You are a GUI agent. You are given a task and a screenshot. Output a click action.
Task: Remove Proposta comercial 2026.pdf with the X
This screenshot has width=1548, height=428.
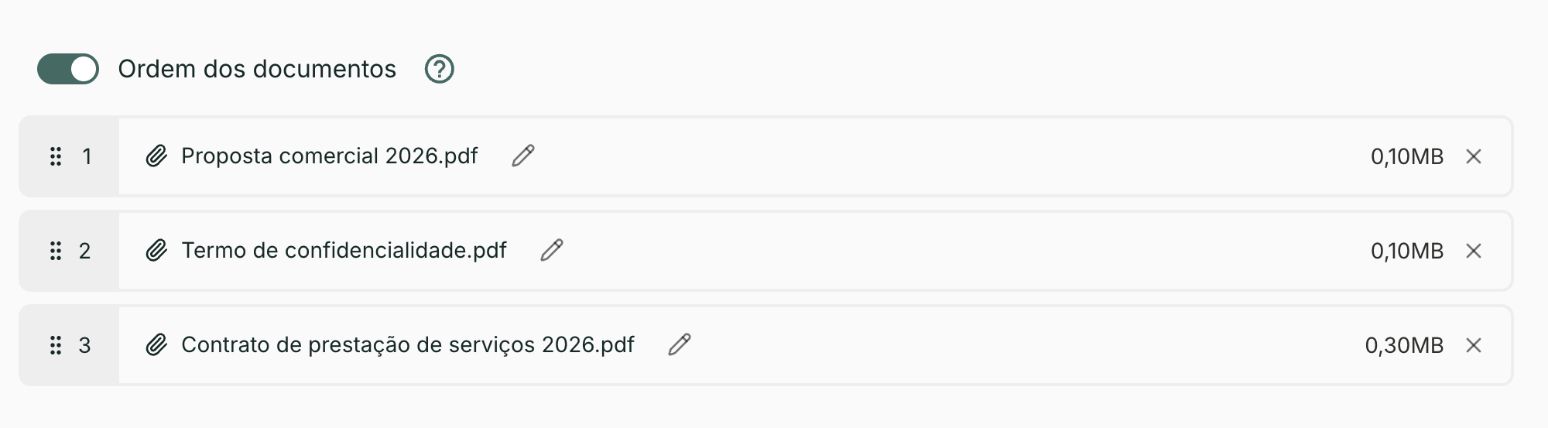1474,156
